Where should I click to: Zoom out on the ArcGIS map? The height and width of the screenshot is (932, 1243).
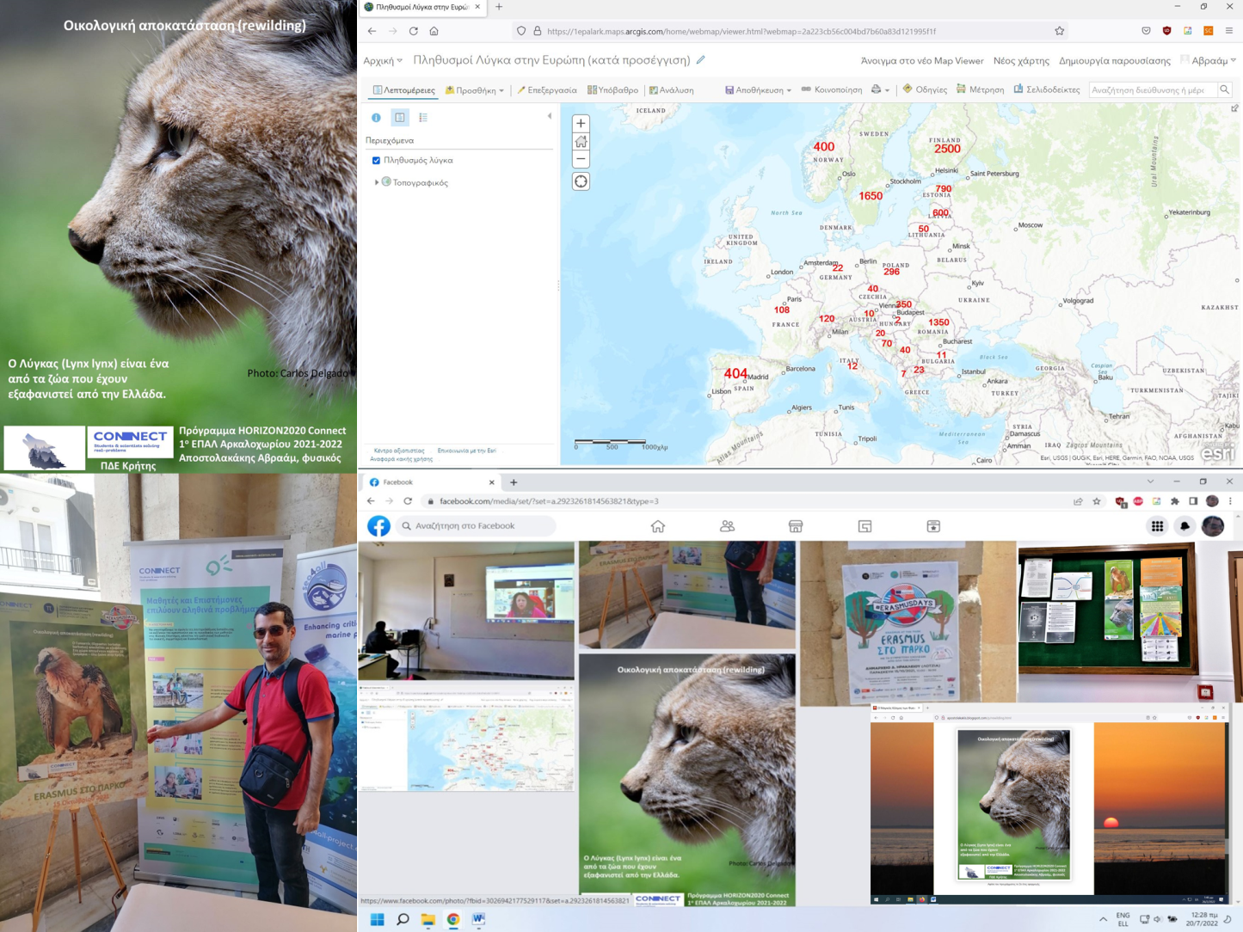pos(581,159)
